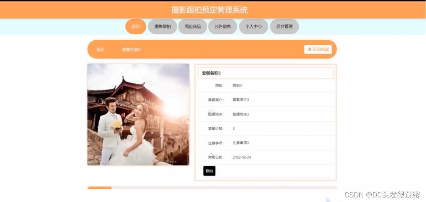Click the 注意事项3 value text
Viewport: 426px width, 202px height.
coord(241,143)
